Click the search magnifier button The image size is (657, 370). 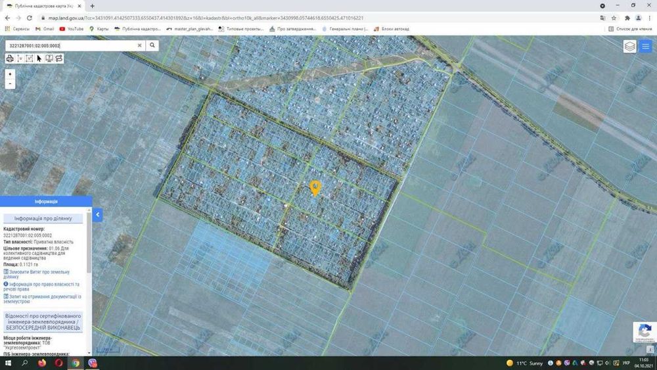point(152,45)
